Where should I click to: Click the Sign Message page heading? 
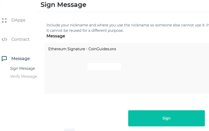[63, 5]
